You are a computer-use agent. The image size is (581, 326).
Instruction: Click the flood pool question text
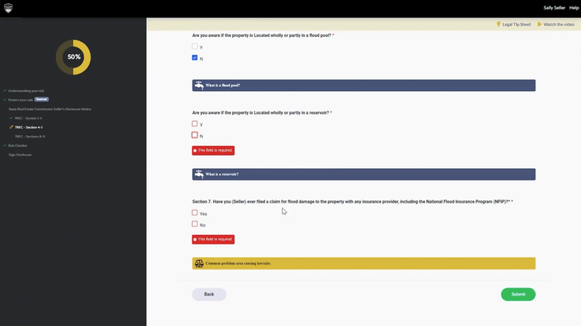point(262,35)
